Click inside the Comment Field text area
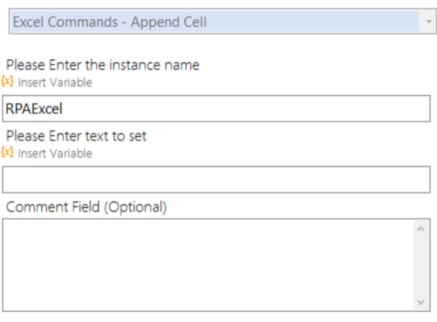Screen dimensions: 437x322 pyautogui.click(x=208, y=265)
